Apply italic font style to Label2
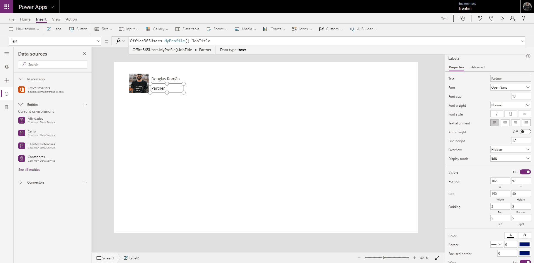The height and width of the screenshot is (263, 534). click(x=496, y=114)
